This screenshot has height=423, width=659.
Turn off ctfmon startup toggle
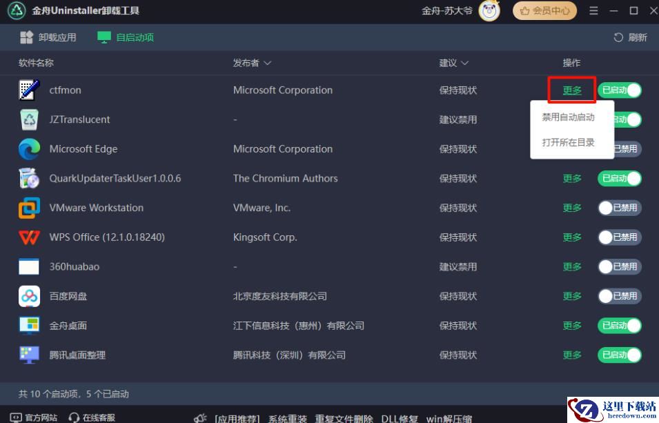click(620, 90)
